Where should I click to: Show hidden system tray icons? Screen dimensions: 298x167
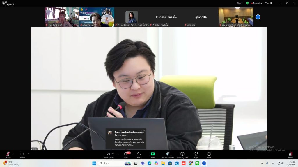262,163
